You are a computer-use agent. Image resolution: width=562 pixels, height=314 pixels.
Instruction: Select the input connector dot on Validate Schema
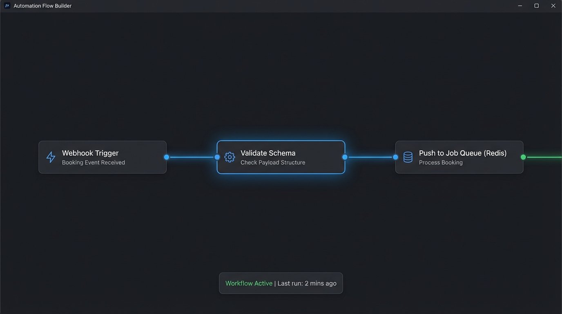pyautogui.click(x=217, y=157)
